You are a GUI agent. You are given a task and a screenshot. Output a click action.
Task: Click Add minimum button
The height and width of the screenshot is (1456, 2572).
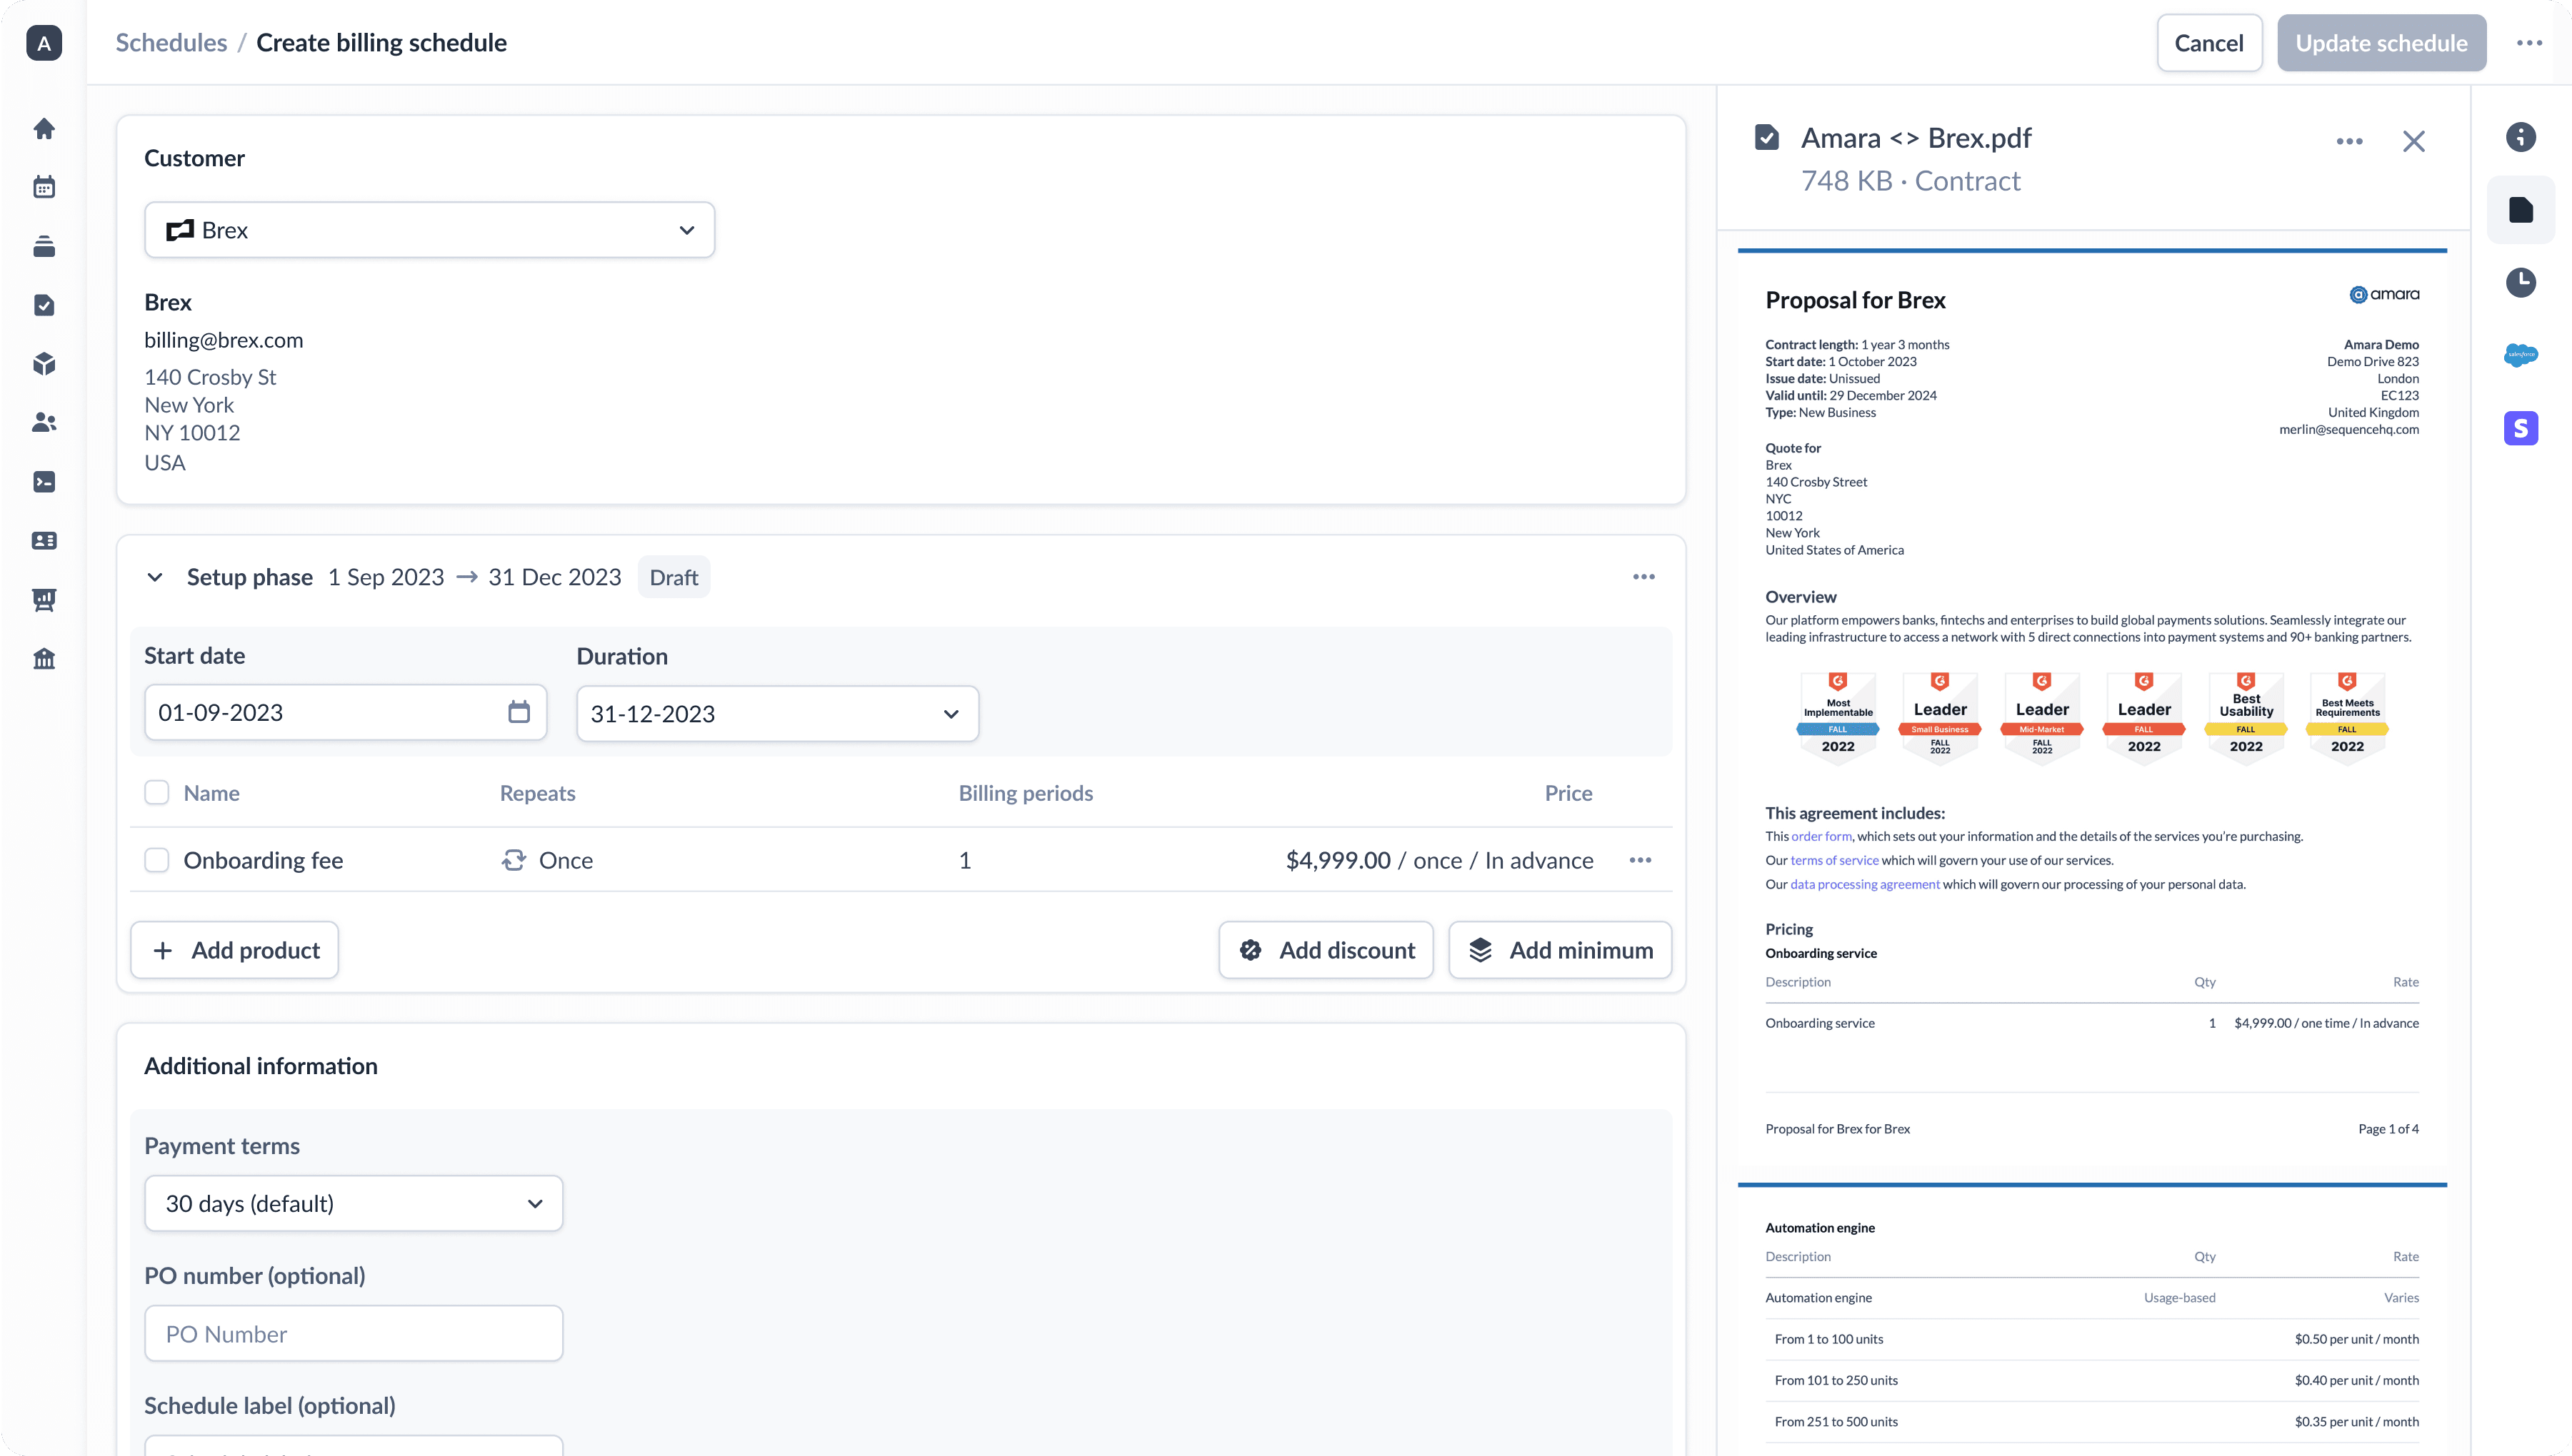pyautogui.click(x=1560, y=950)
